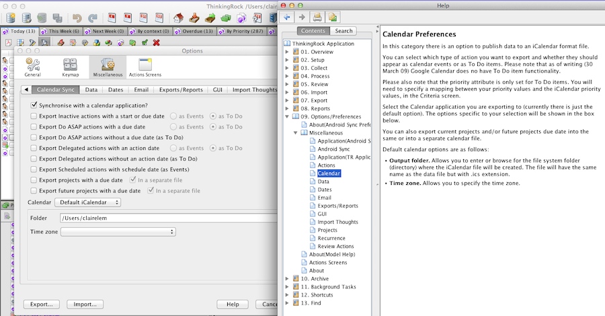Switch to the Search tab in Help

coord(344,31)
